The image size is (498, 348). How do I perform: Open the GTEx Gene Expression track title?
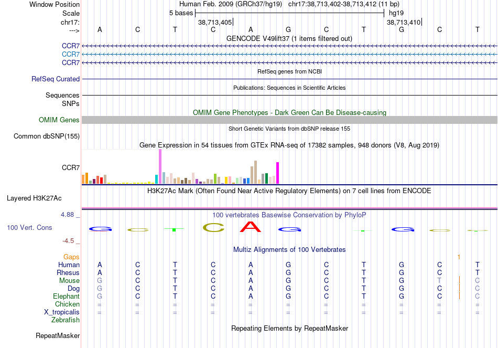point(289,145)
